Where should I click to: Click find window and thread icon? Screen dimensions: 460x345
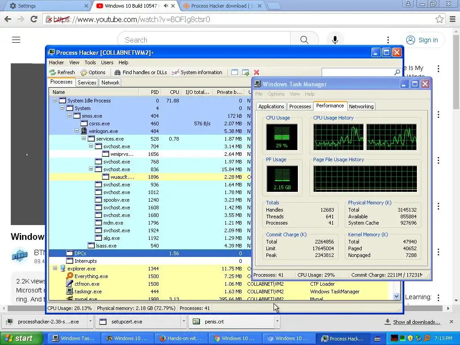click(x=246, y=72)
